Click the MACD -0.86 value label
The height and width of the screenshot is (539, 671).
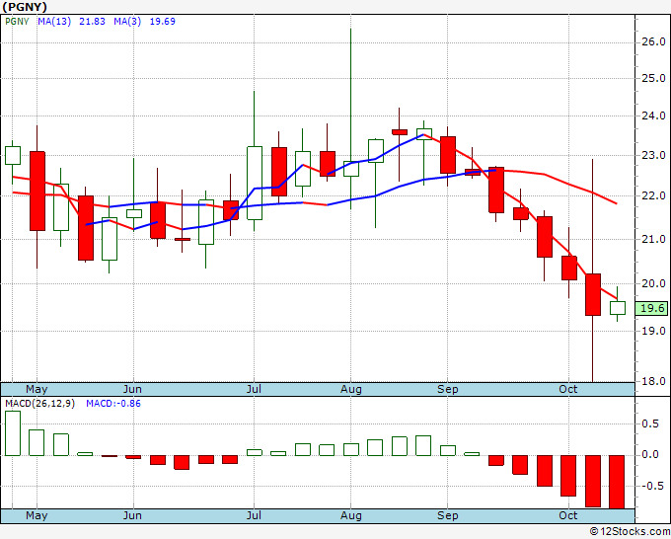tap(113, 404)
